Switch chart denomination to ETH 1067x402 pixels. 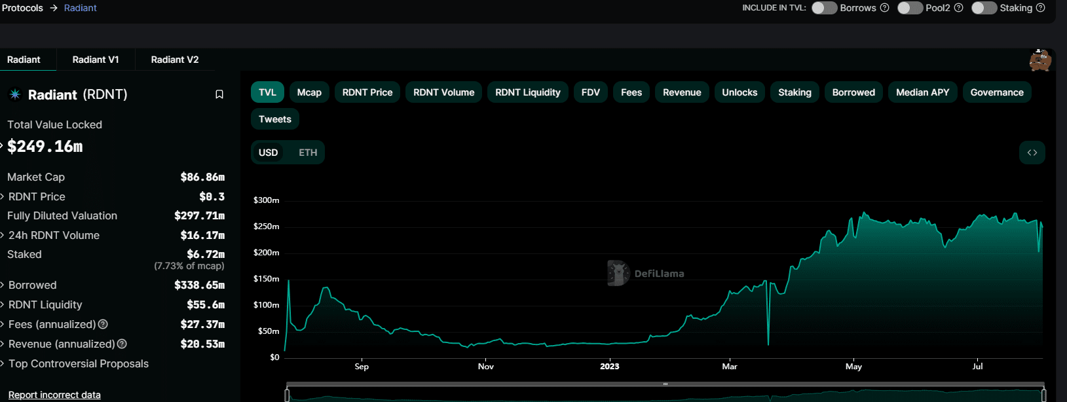click(x=308, y=153)
